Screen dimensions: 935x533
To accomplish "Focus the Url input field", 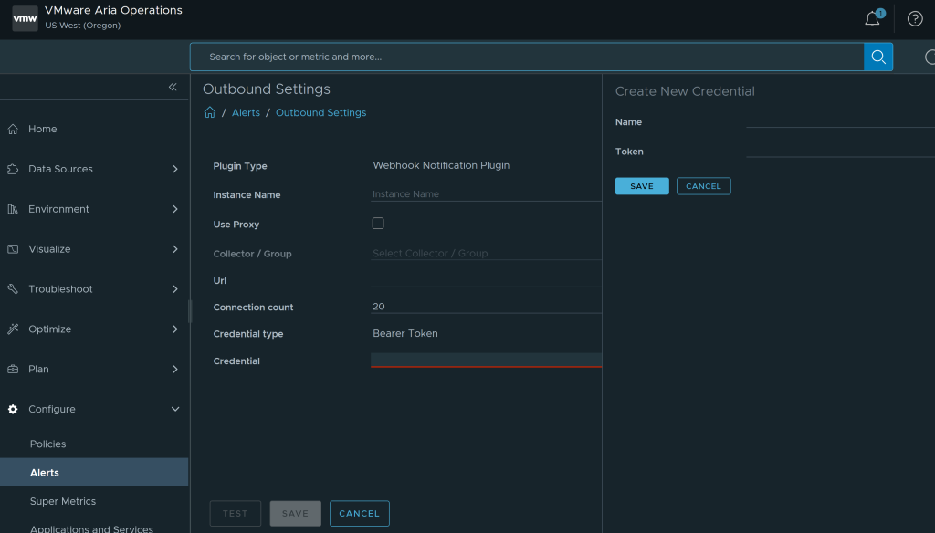I will [486, 279].
